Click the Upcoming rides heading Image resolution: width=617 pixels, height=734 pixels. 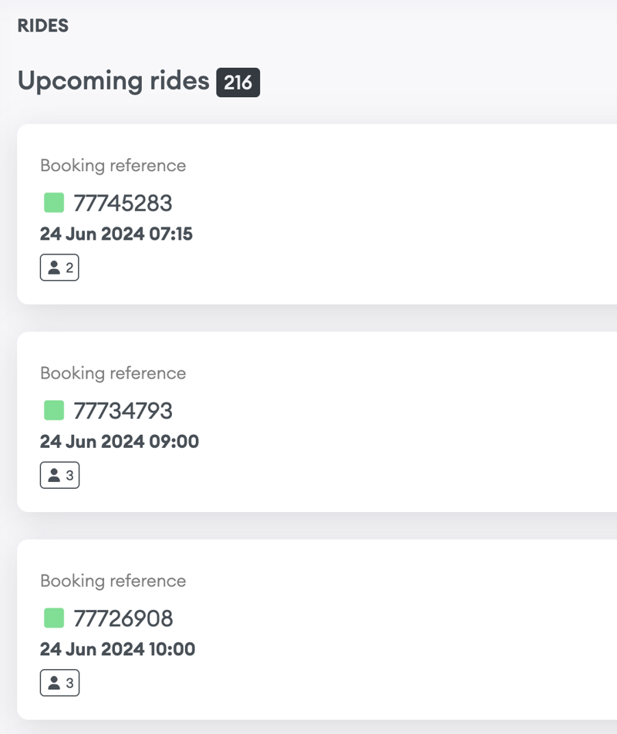[113, 81]
